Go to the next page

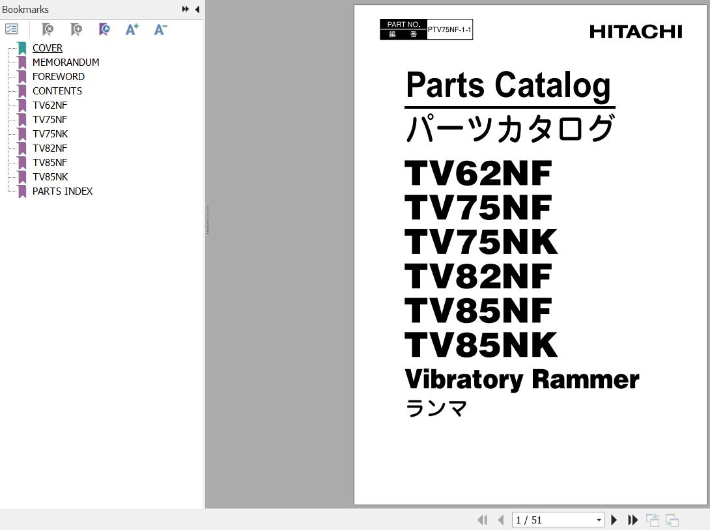pyautogui.click(x=614, y=520)
